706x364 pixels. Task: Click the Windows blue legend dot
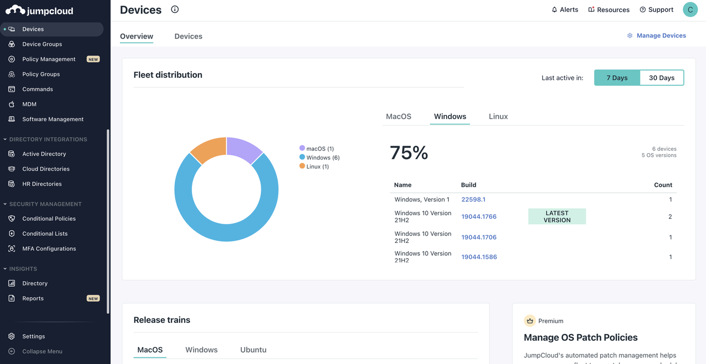pyautogui.click(x=302, y=157)
